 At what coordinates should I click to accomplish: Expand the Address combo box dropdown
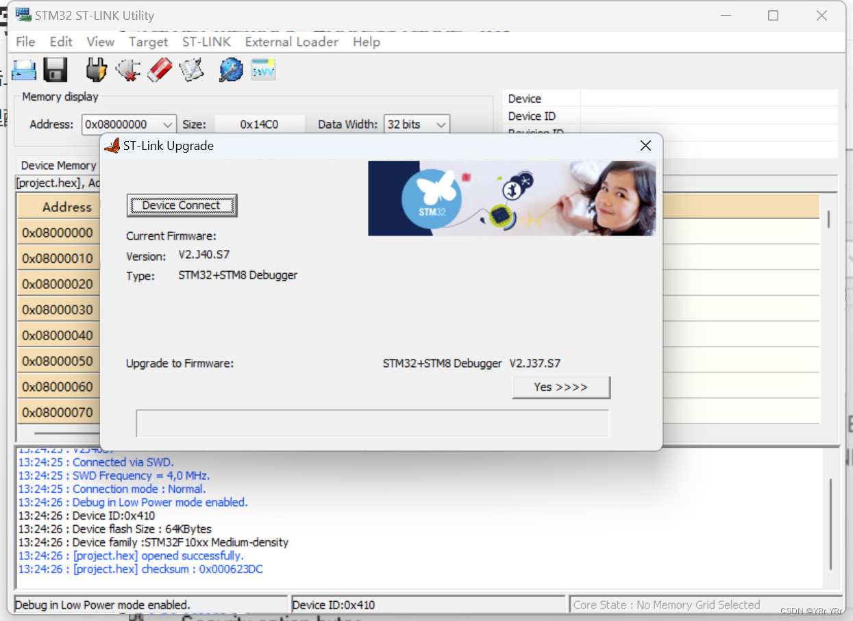point(168,125)
